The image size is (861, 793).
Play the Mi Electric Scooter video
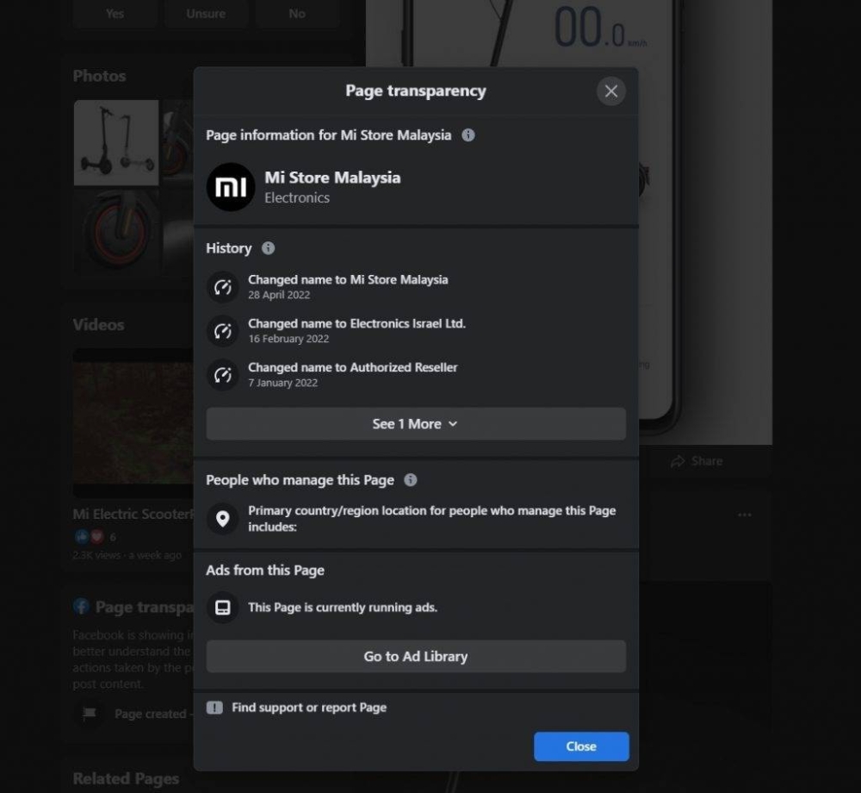(x=133, y=423)
